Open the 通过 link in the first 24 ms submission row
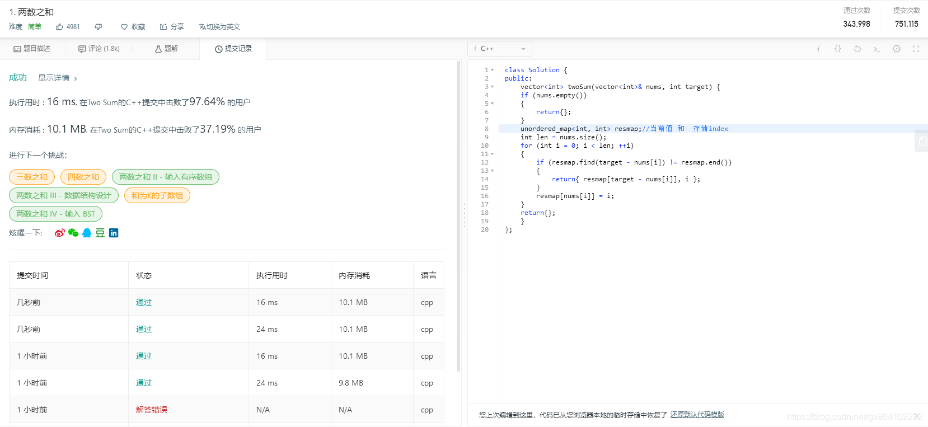The height and width of the screenshot is (427, 928). pos(144,329)
